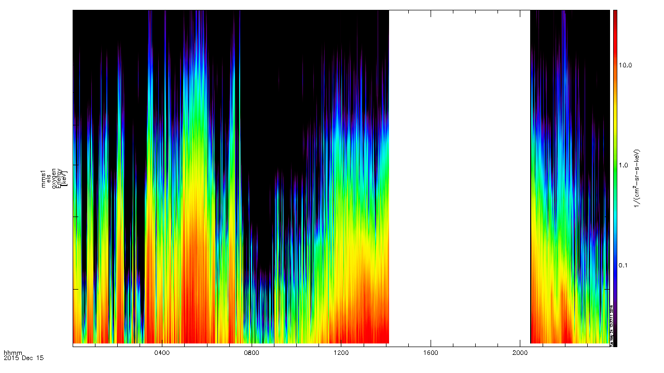Select the 1200 tick label on time axis

point(341,353)
